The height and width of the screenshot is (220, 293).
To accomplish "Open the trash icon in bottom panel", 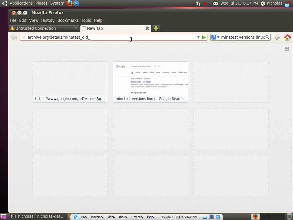I will pos(289,217).
